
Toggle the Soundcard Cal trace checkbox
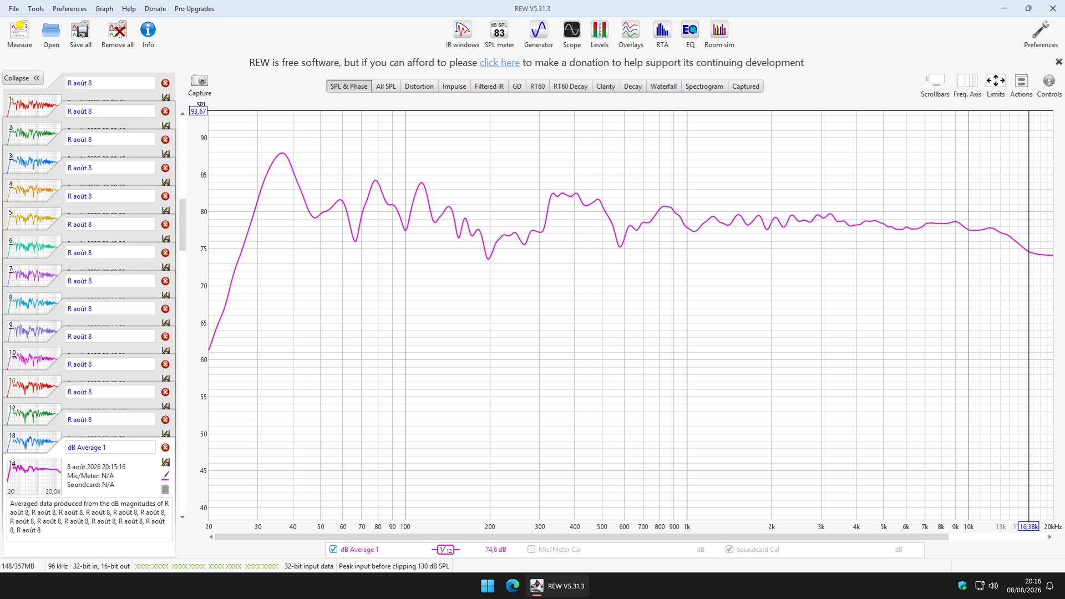point(729,550)
